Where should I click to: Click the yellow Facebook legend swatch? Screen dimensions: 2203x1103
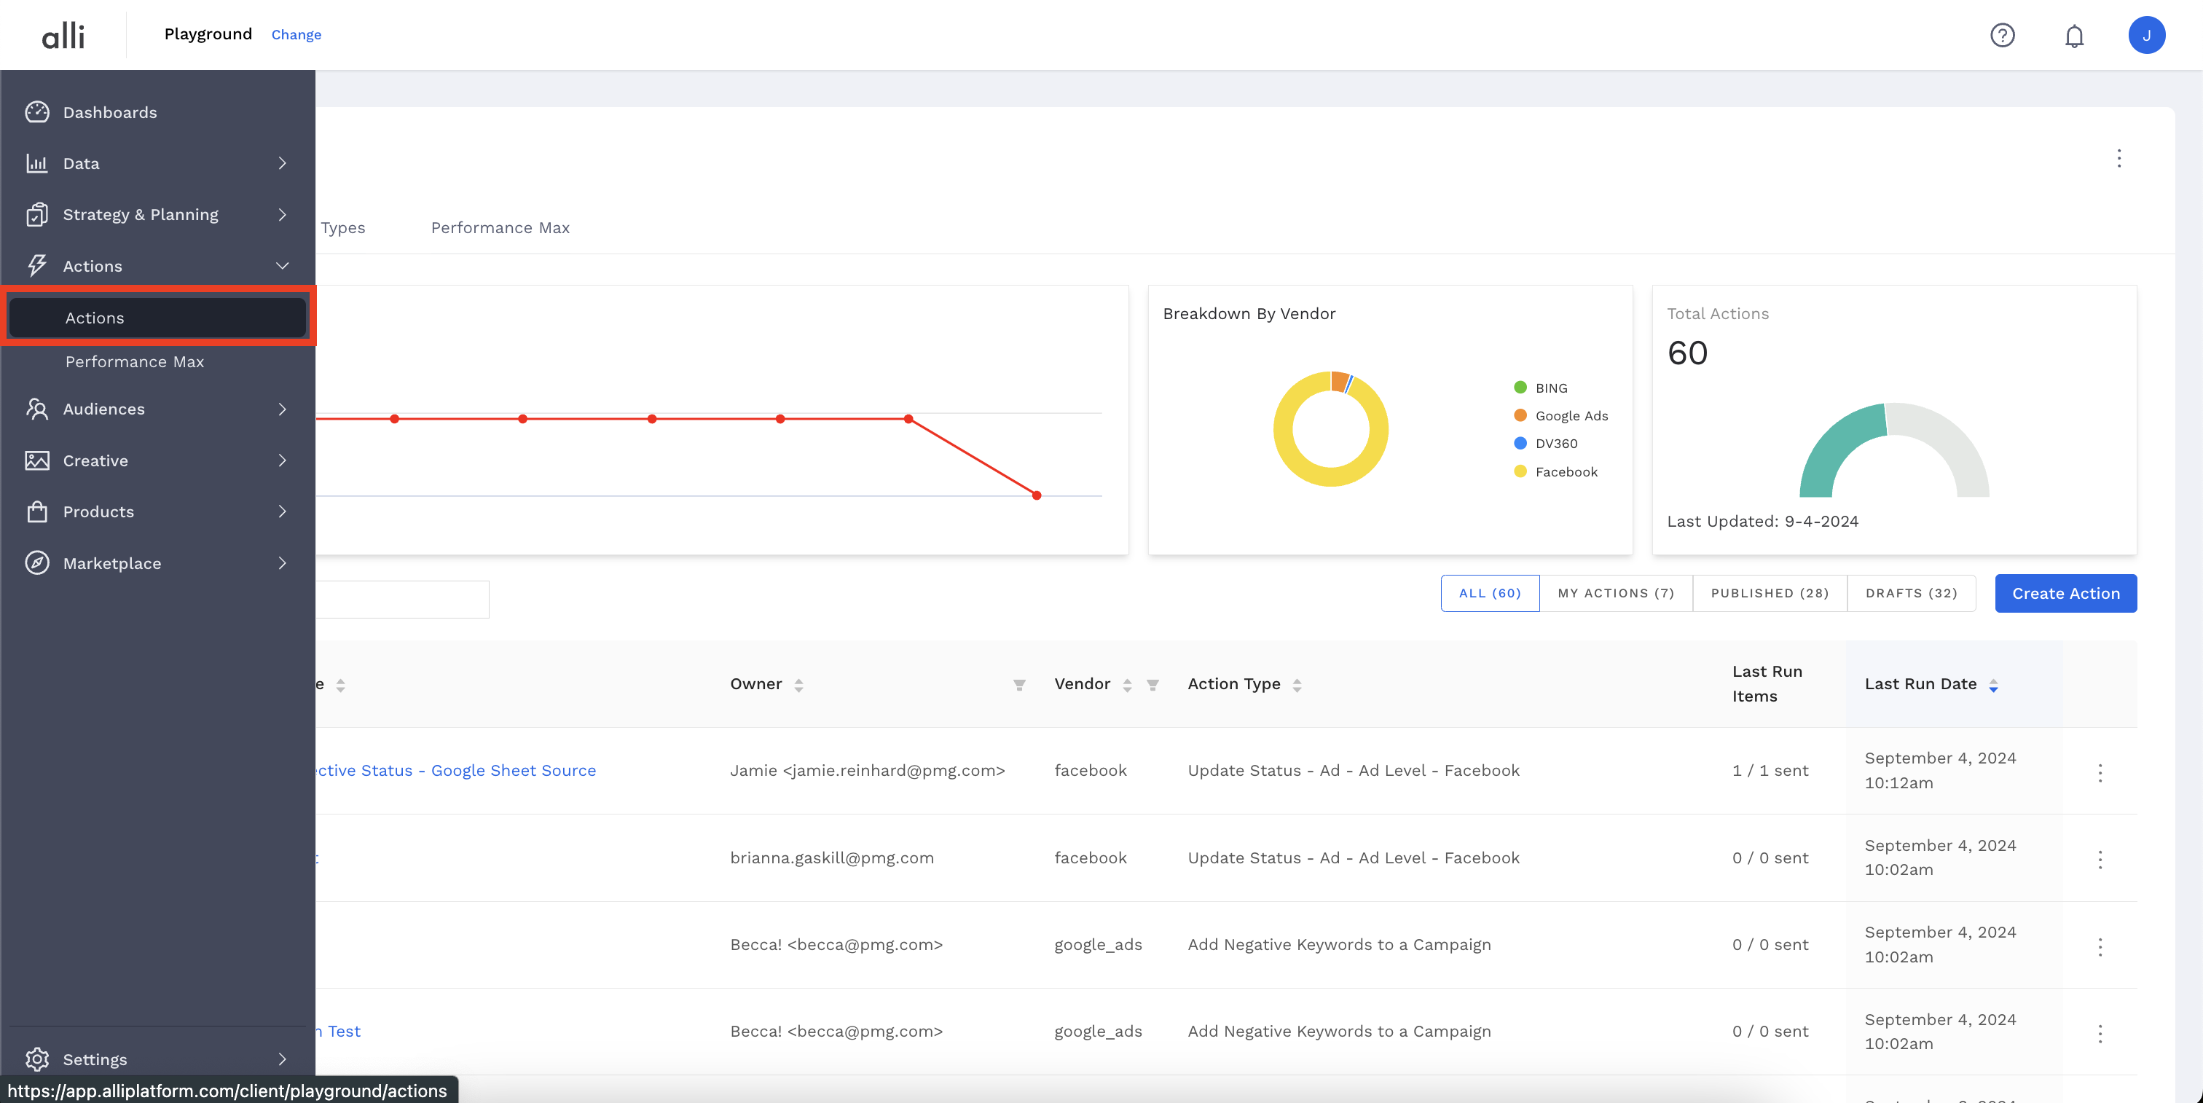(x=1520, y=471)
